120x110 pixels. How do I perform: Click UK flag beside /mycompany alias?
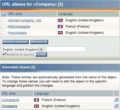tap(60, 33)
